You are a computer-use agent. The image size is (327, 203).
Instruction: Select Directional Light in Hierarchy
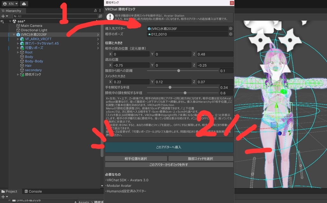point(34,30)
